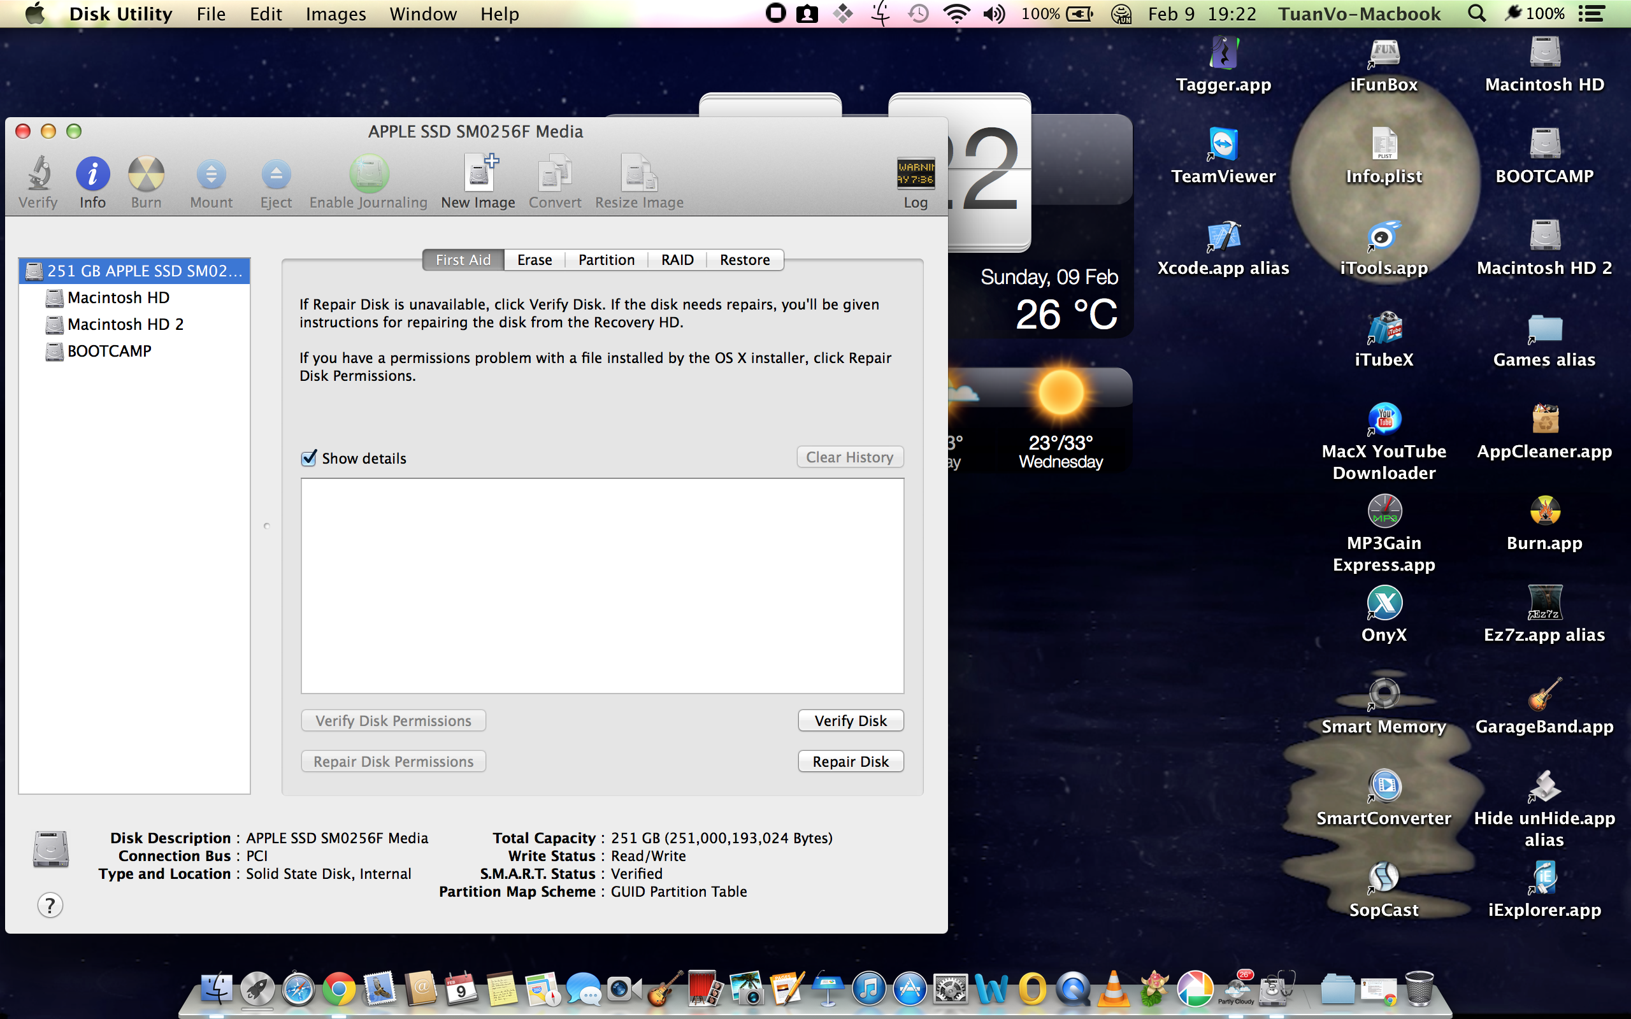Screen dimensions: 1631x1019
Task: Select the SmartConverter desktop icon
Action: (x=1384, y=786)
